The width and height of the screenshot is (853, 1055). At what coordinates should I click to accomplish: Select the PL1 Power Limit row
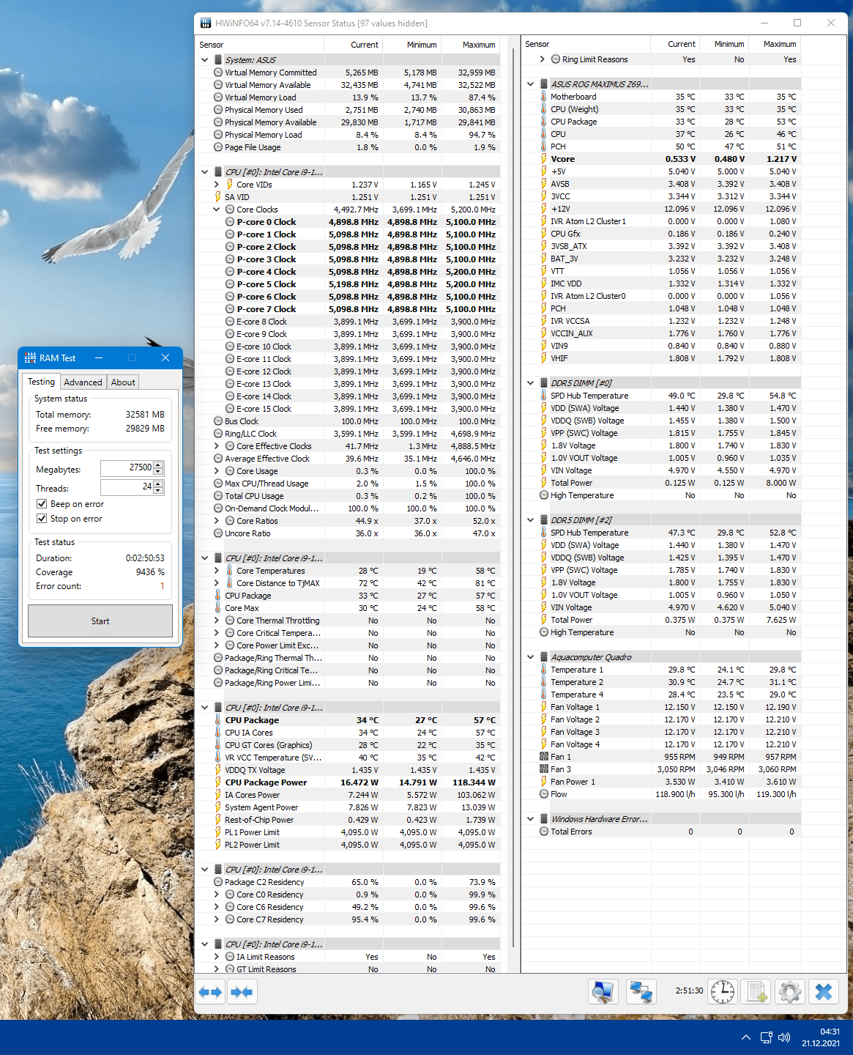click(x=349, y=832)
